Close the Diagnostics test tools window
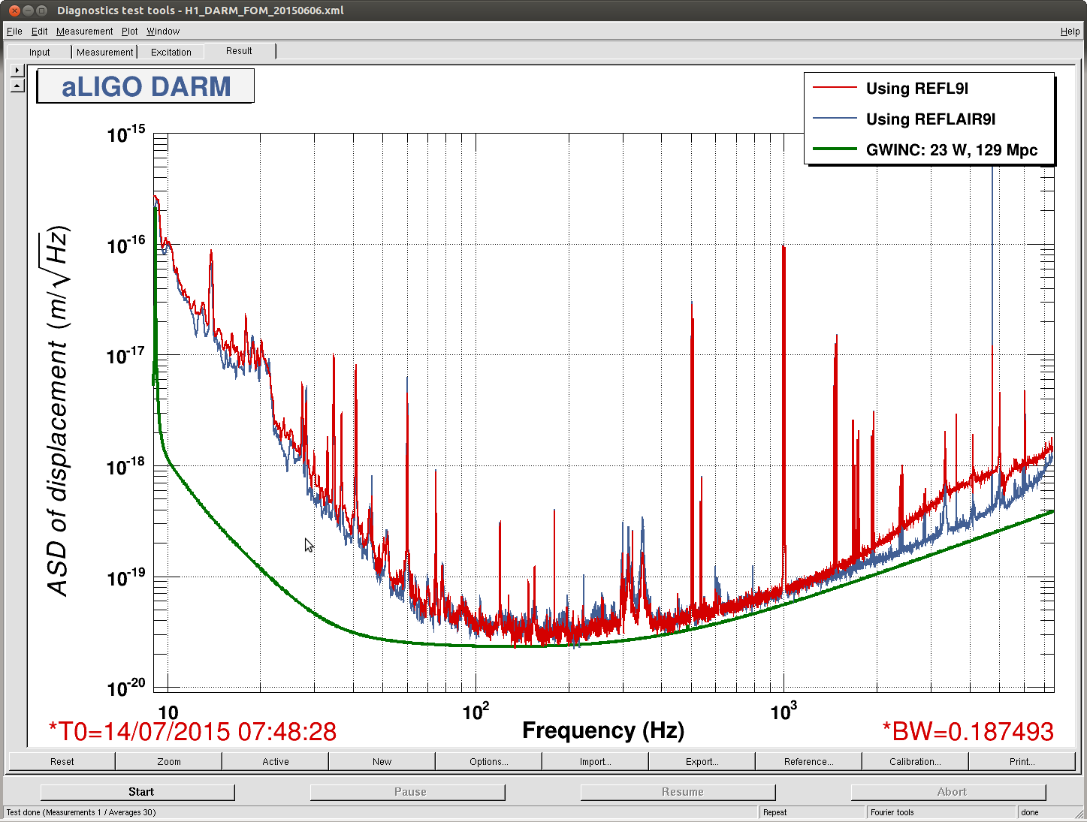 coord(14,11)
